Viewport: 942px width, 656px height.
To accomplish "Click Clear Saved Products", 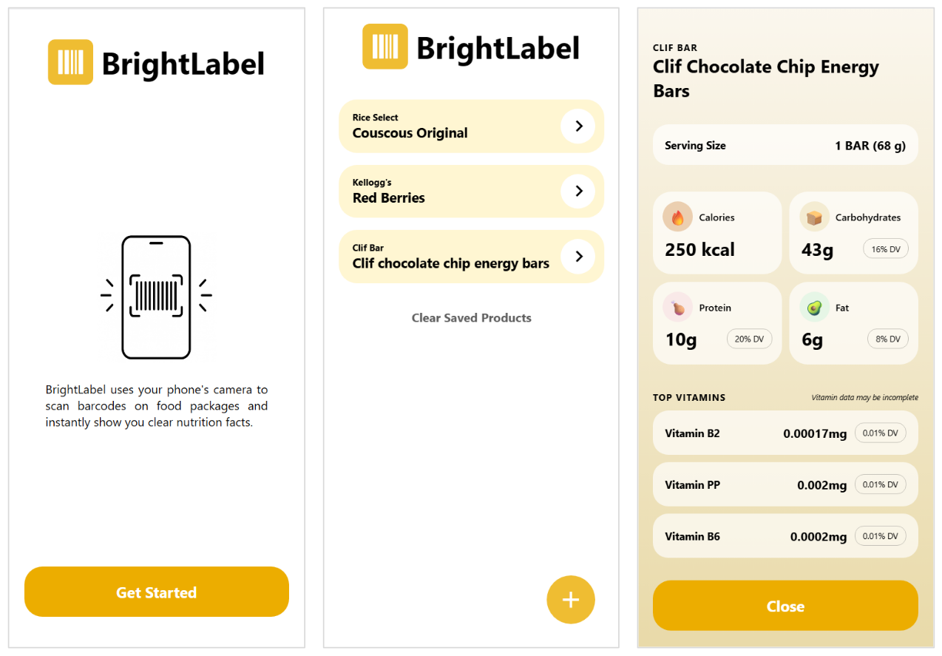I will point(471,317).
